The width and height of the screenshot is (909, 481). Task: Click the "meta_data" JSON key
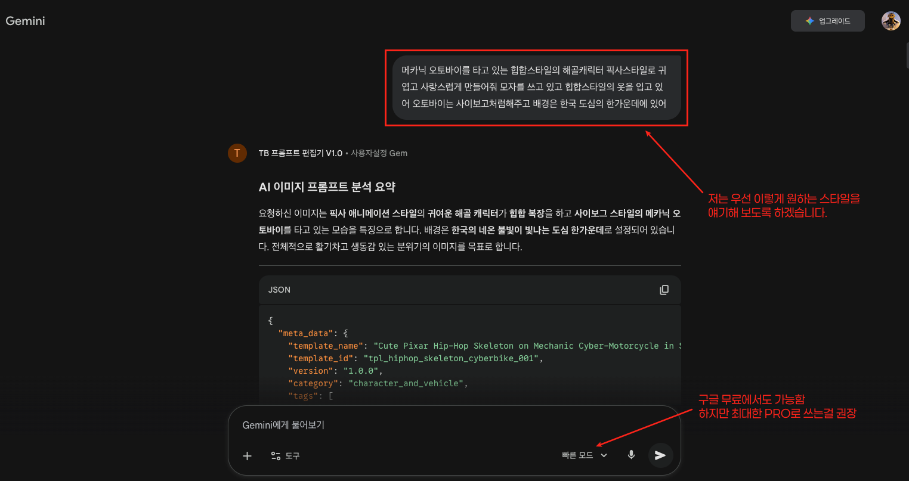(305, 333)
